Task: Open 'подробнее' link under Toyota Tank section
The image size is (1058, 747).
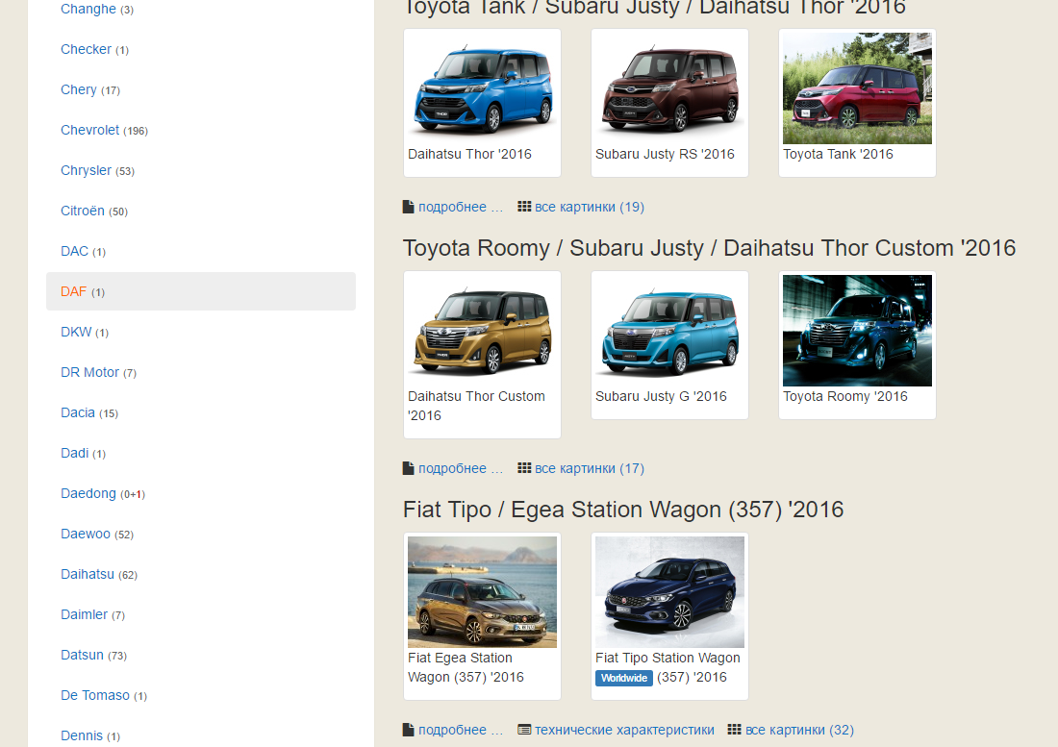Action: pyautogui.click(x=460, y=207)
